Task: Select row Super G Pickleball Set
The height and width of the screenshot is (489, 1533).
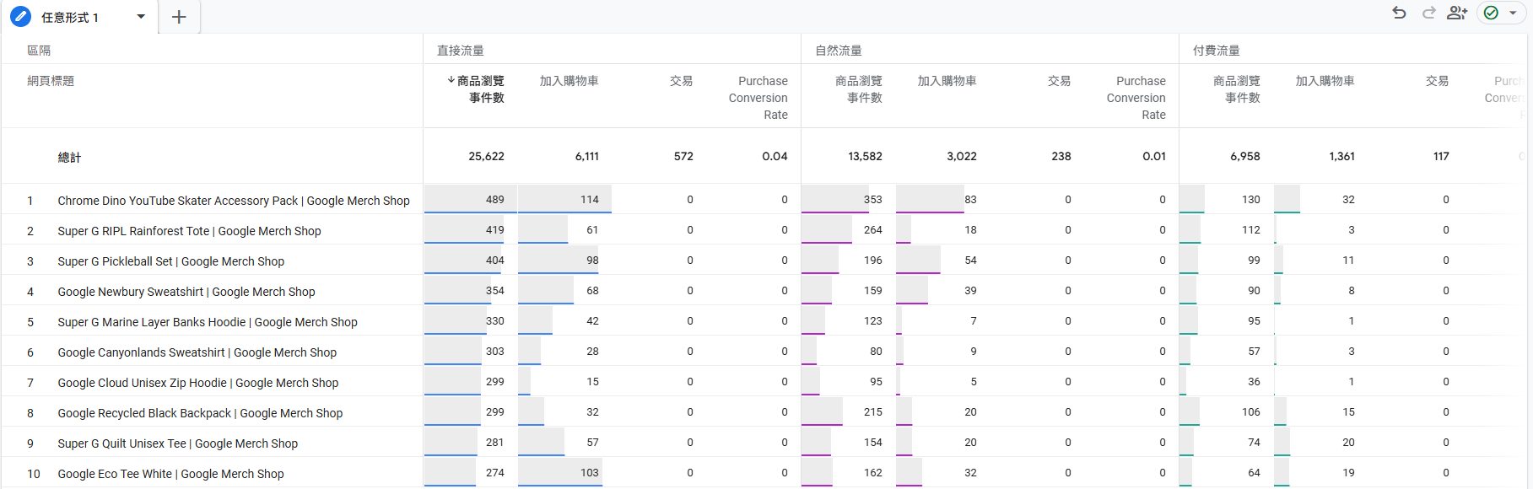Action: [x=170, y=261]
